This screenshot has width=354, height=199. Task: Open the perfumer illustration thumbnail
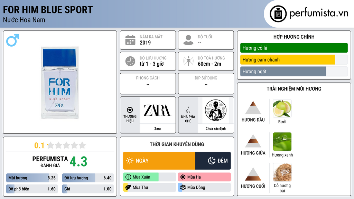pyautogui.click(x=216, y=110)
